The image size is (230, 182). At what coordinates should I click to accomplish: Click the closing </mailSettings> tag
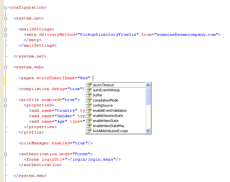pos(38,45)
